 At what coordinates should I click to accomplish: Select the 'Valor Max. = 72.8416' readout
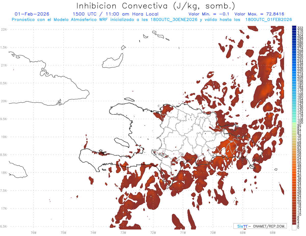(259, 14)
